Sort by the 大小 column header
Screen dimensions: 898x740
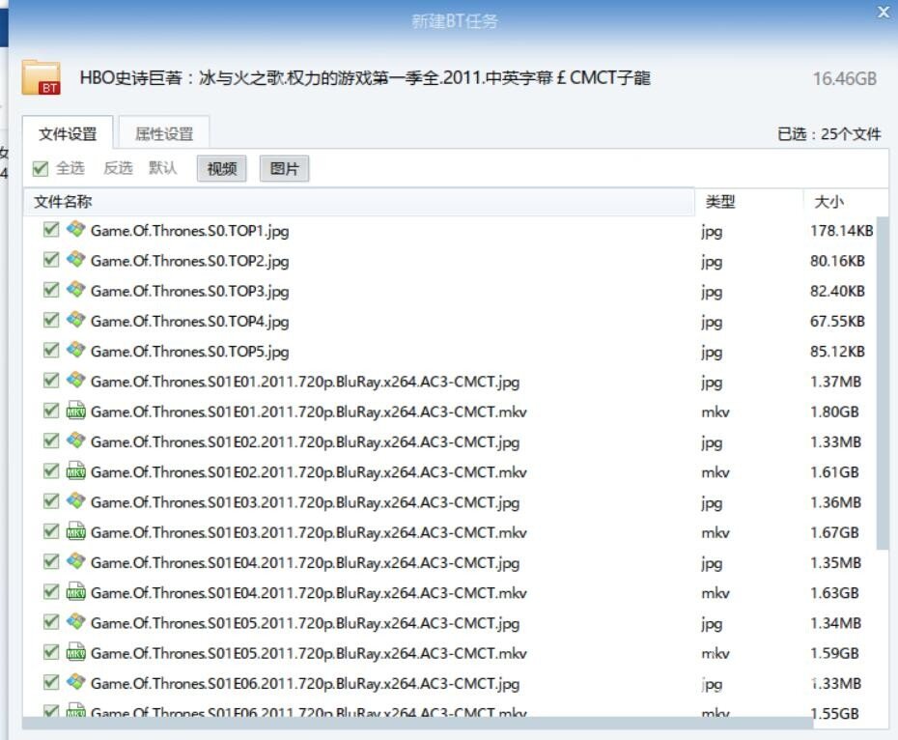click(845, 202)
